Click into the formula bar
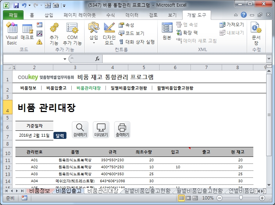The height and width of the screenshot is (205, 275). coord(184,59)
